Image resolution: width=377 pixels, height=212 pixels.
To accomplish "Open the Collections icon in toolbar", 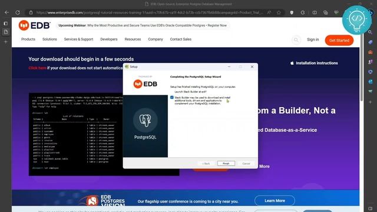I will tap(325, 12).
